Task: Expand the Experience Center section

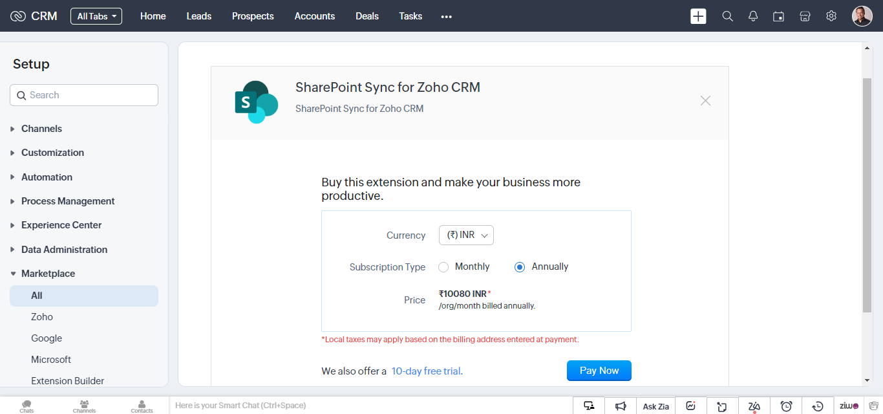Action: 61,225
